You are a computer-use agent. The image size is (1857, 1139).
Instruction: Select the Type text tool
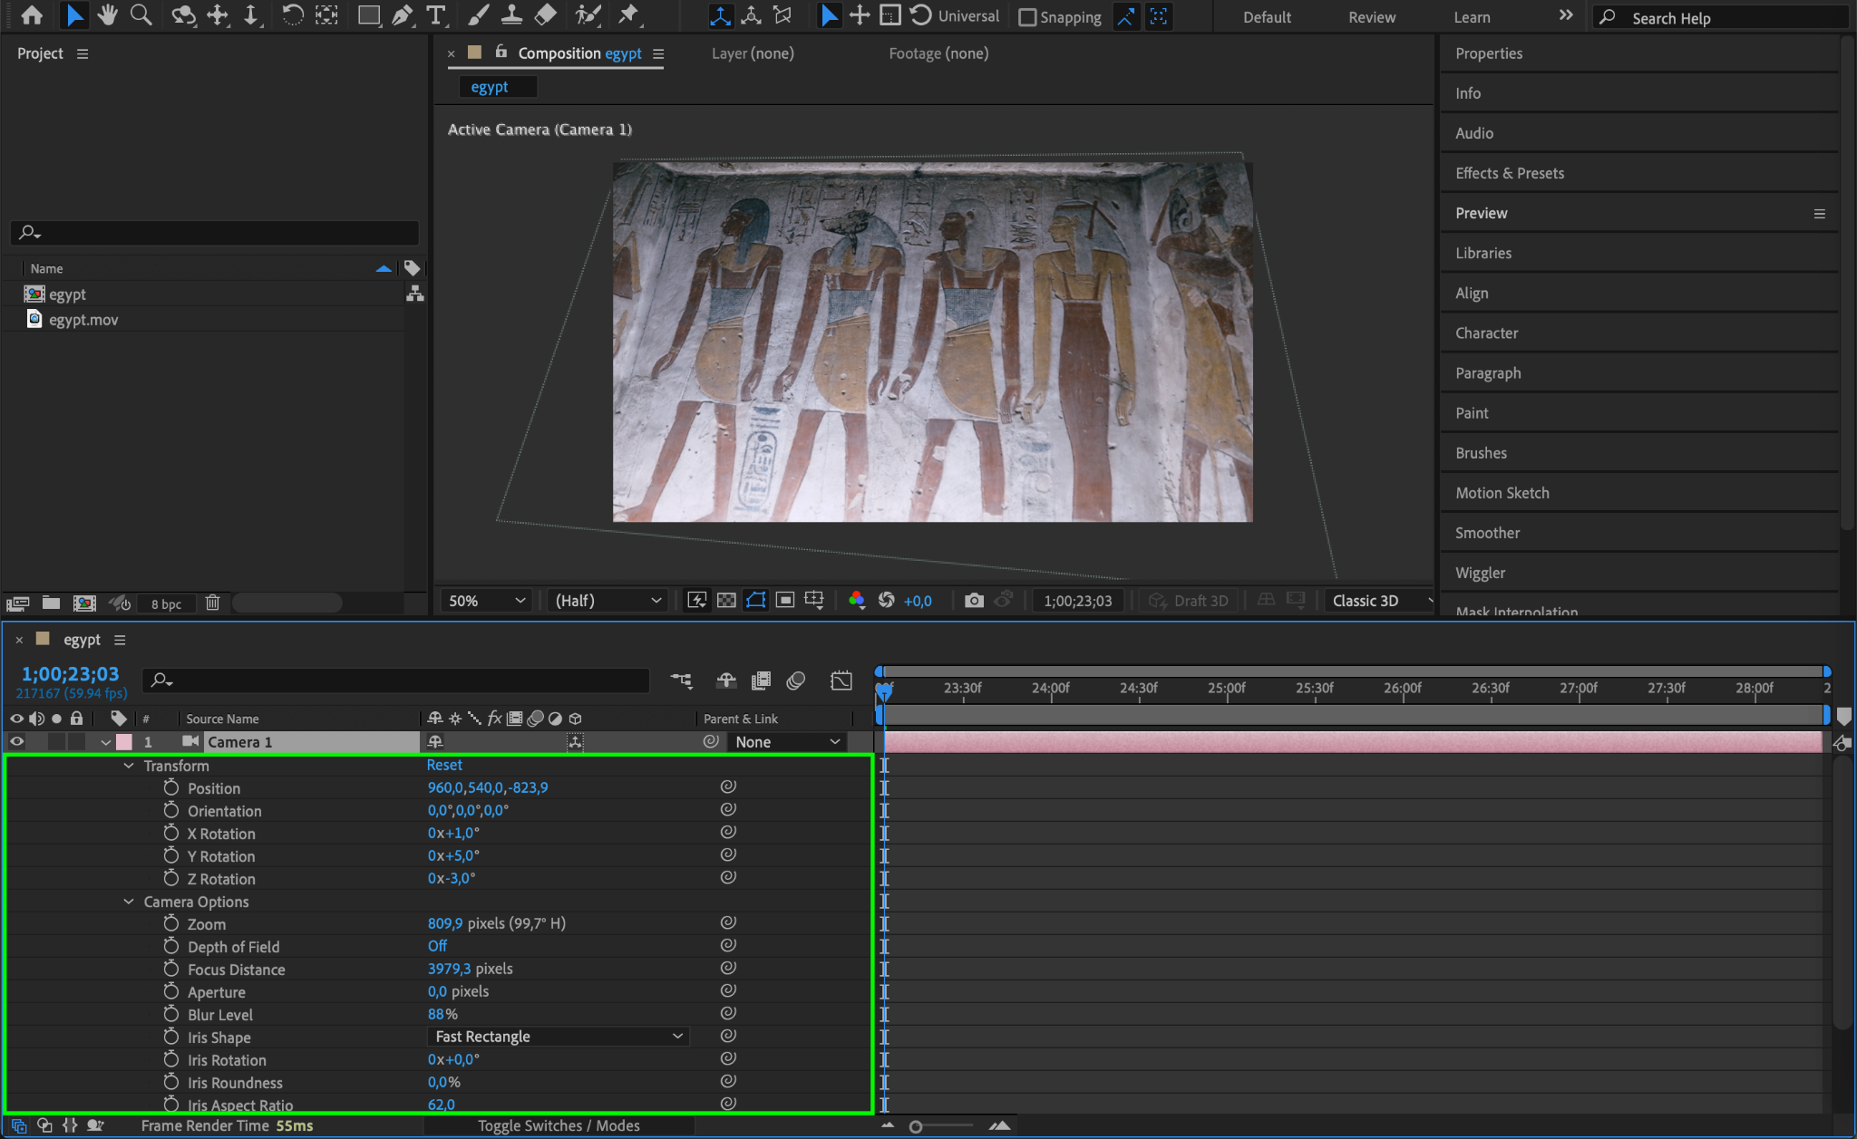(436, 14)
